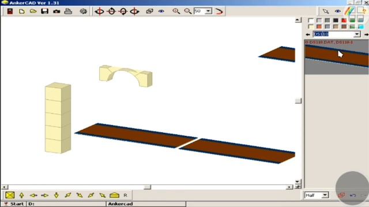Viewport: 369px width, 207px height.
Task: Click the second rotate view icon
Action: pos(111,11)
